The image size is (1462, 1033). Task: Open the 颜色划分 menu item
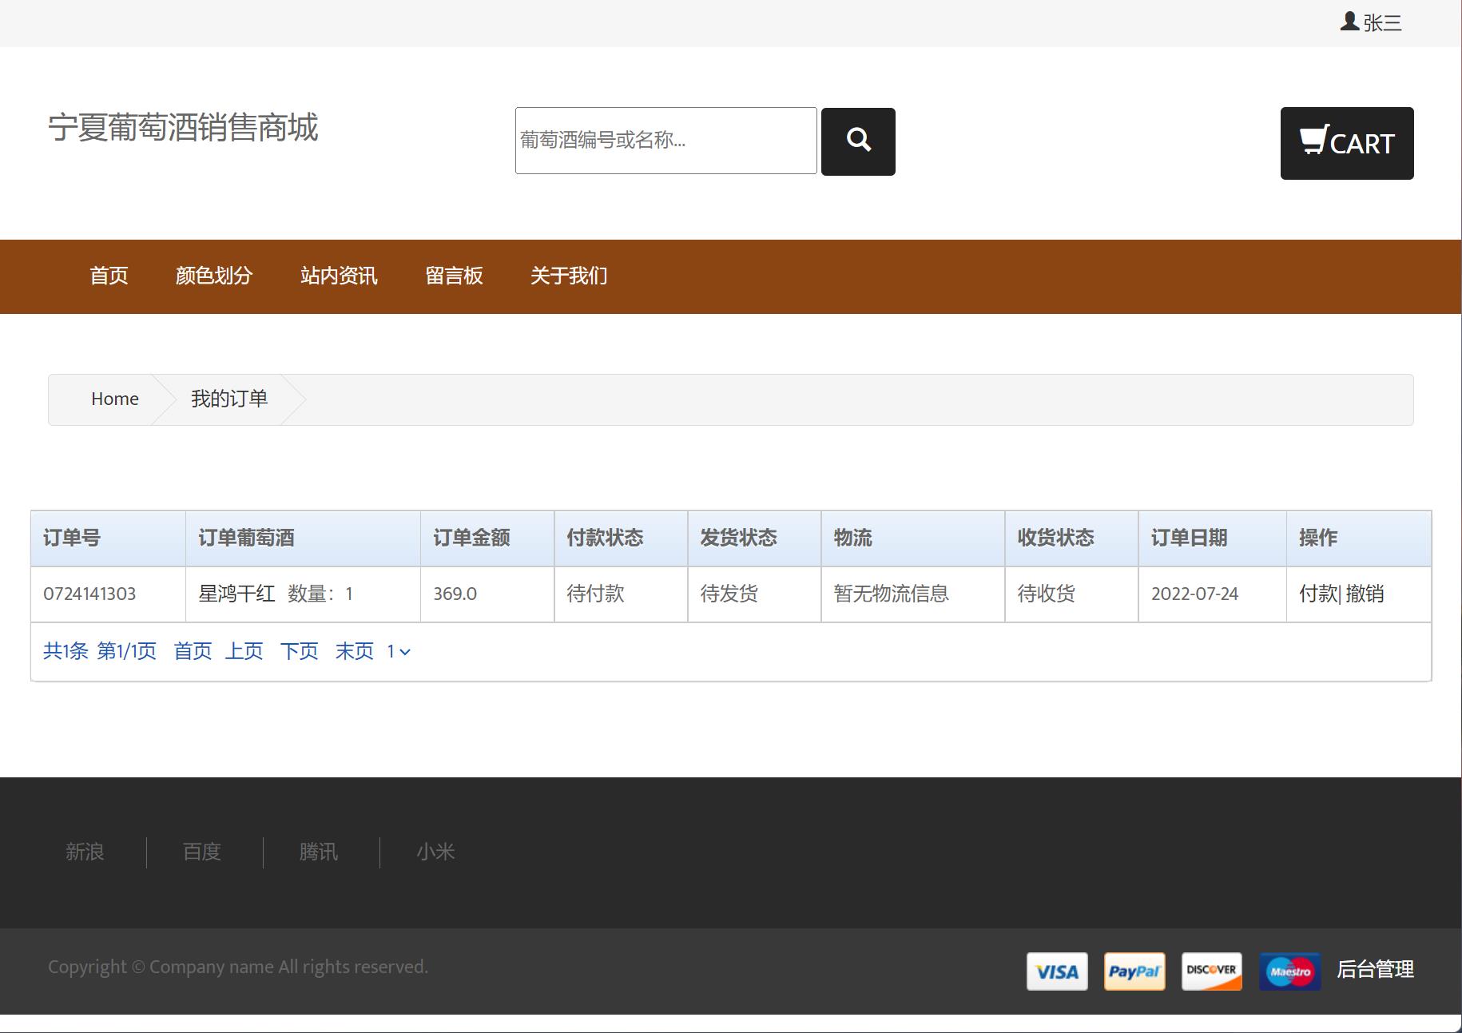[x=214, y=276]
